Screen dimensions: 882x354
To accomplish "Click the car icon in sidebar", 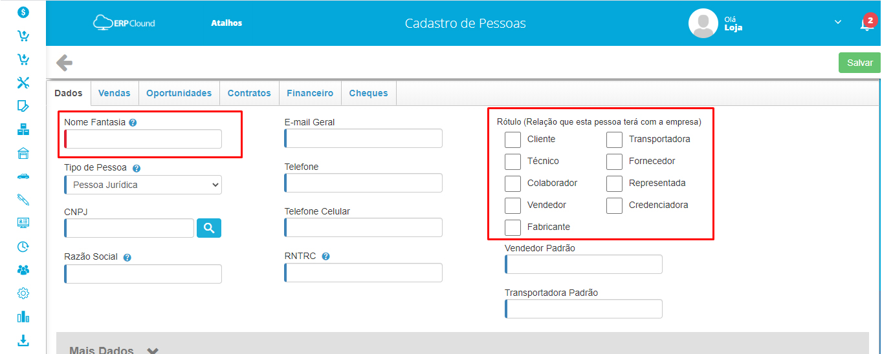I will (23, 176).
